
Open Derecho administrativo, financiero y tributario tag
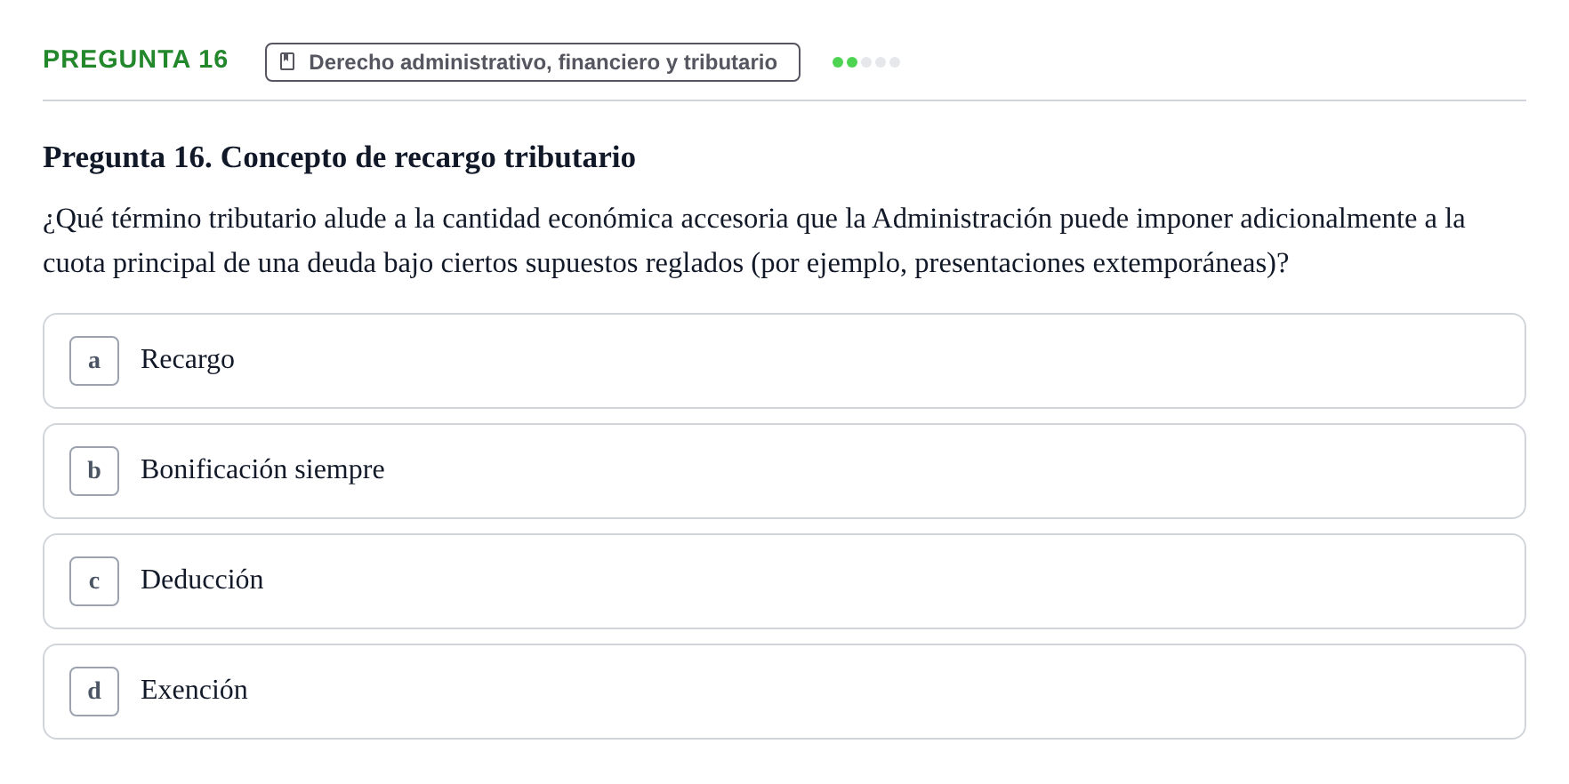[533, 62]
